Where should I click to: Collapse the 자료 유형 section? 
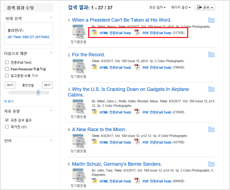(x=51, y=110)
